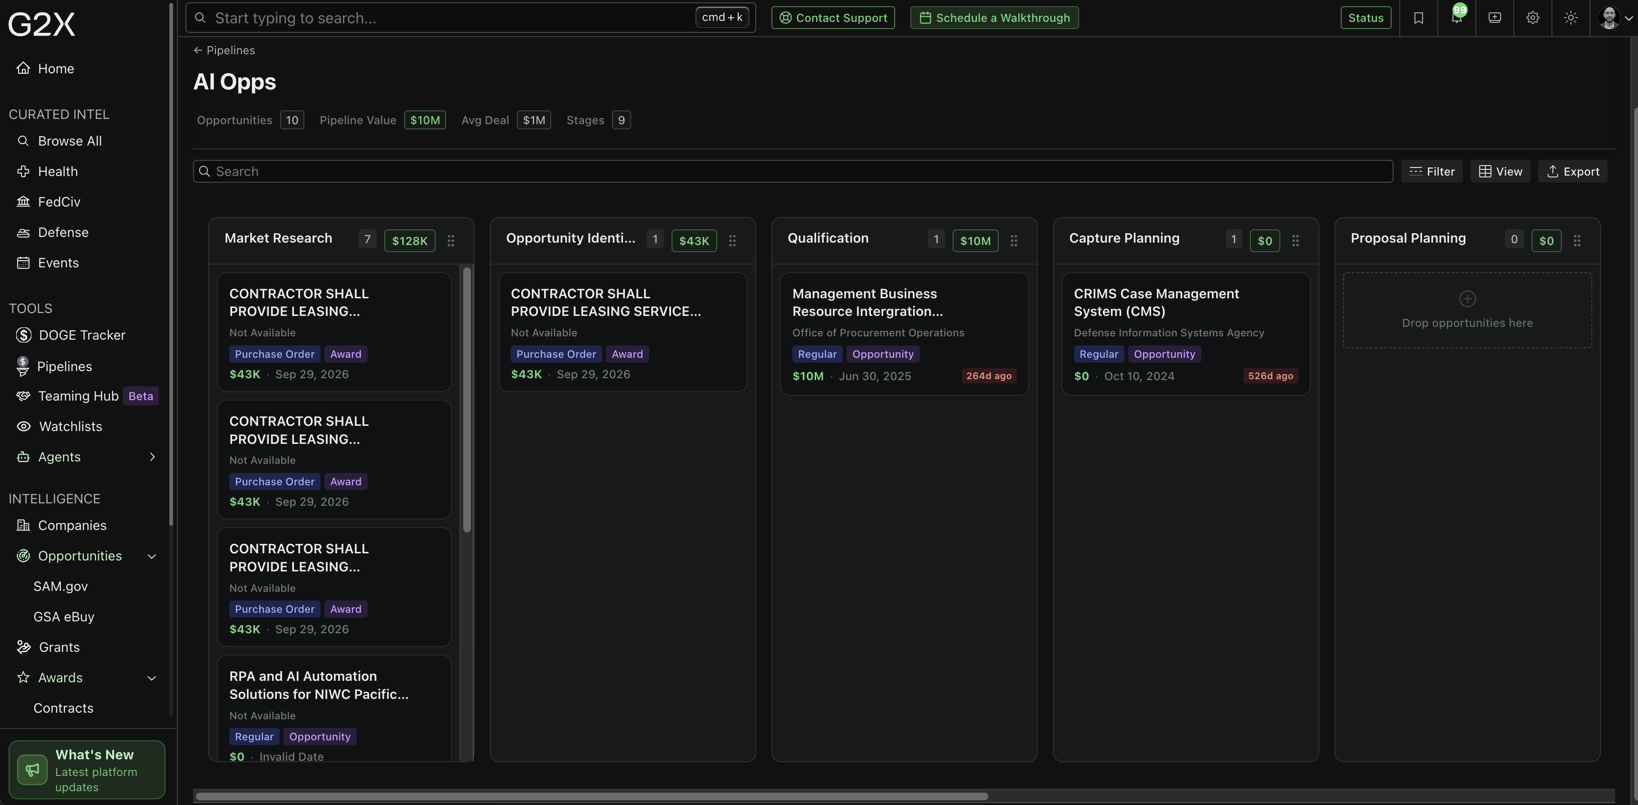
Task: Toggle light/dark theme sun icon
Action: [x=1570, y=18]
